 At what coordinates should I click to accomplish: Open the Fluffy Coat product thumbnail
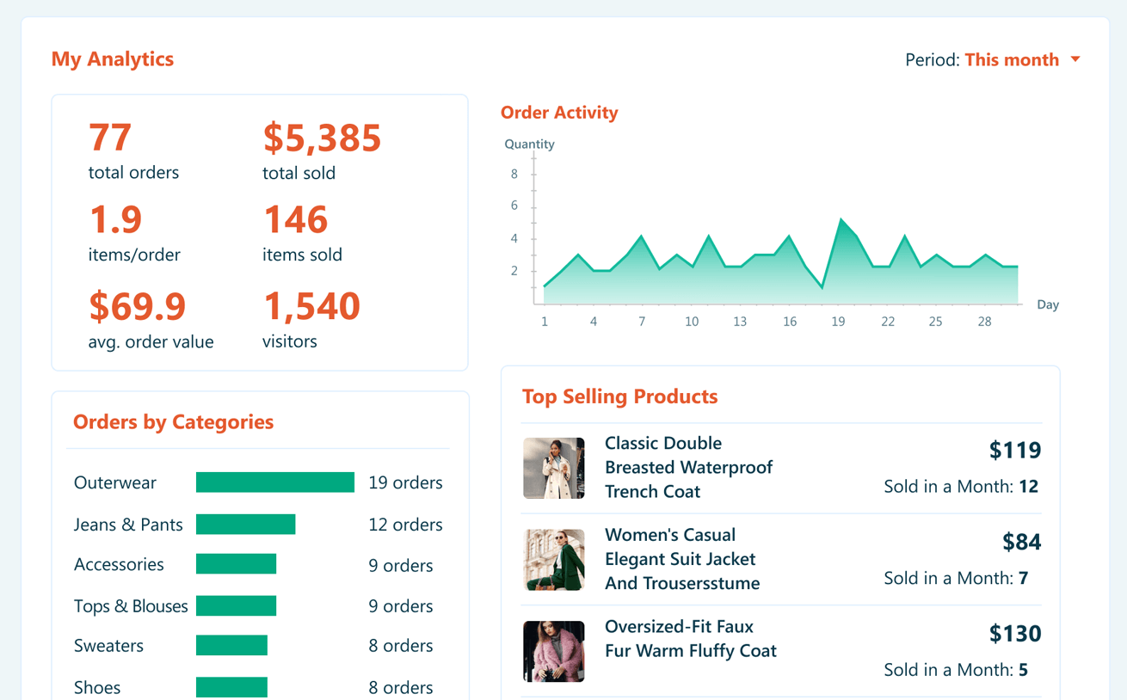[554, 651]
